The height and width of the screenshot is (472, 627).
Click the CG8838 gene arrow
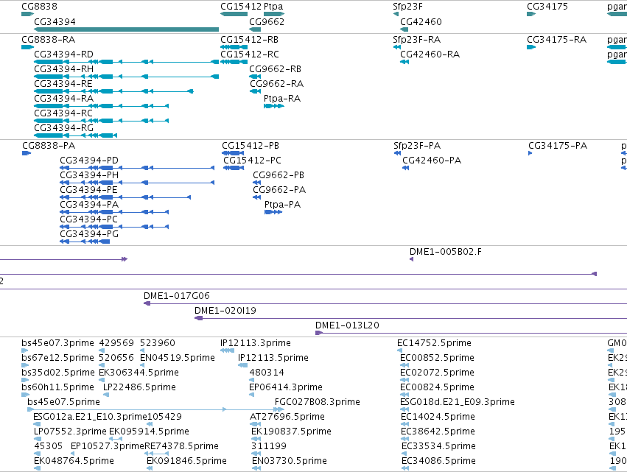27,14
